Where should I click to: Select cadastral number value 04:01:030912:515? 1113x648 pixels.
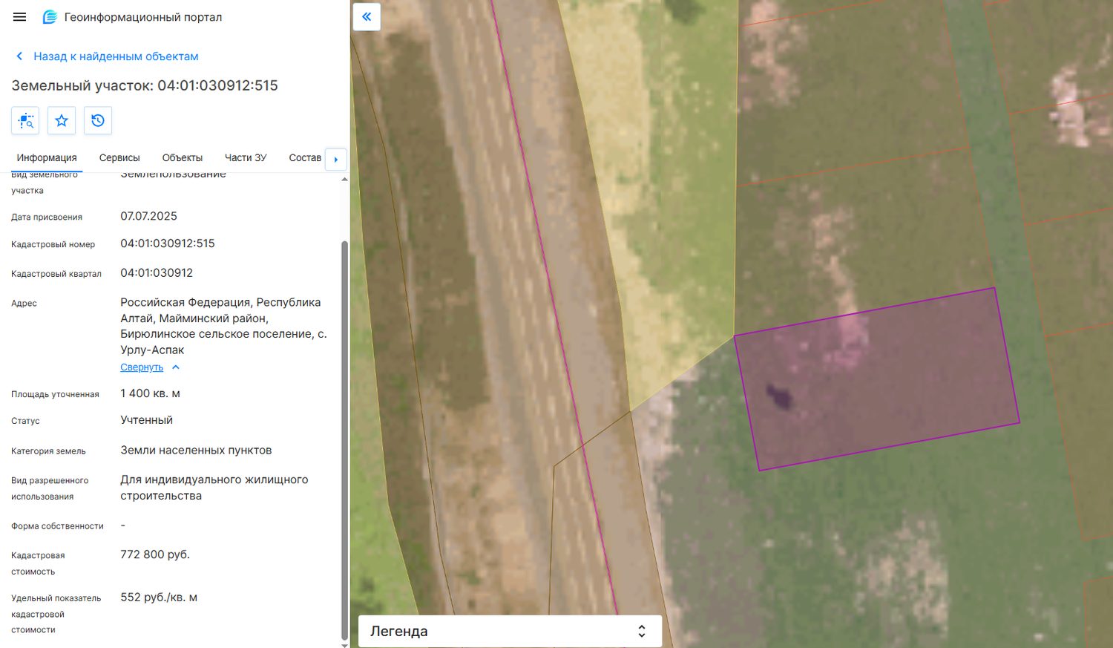[x=168, y=243]
